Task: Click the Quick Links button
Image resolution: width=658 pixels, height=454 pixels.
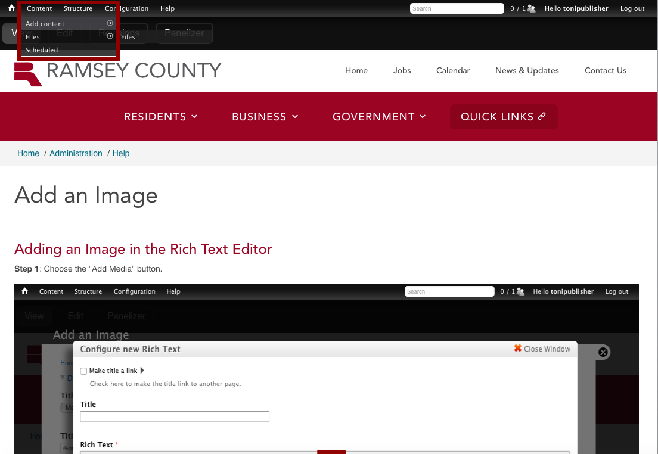Action: tap(504, 117)
